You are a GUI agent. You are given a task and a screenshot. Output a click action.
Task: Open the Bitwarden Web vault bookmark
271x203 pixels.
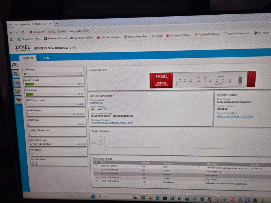(x=55, y=38)
